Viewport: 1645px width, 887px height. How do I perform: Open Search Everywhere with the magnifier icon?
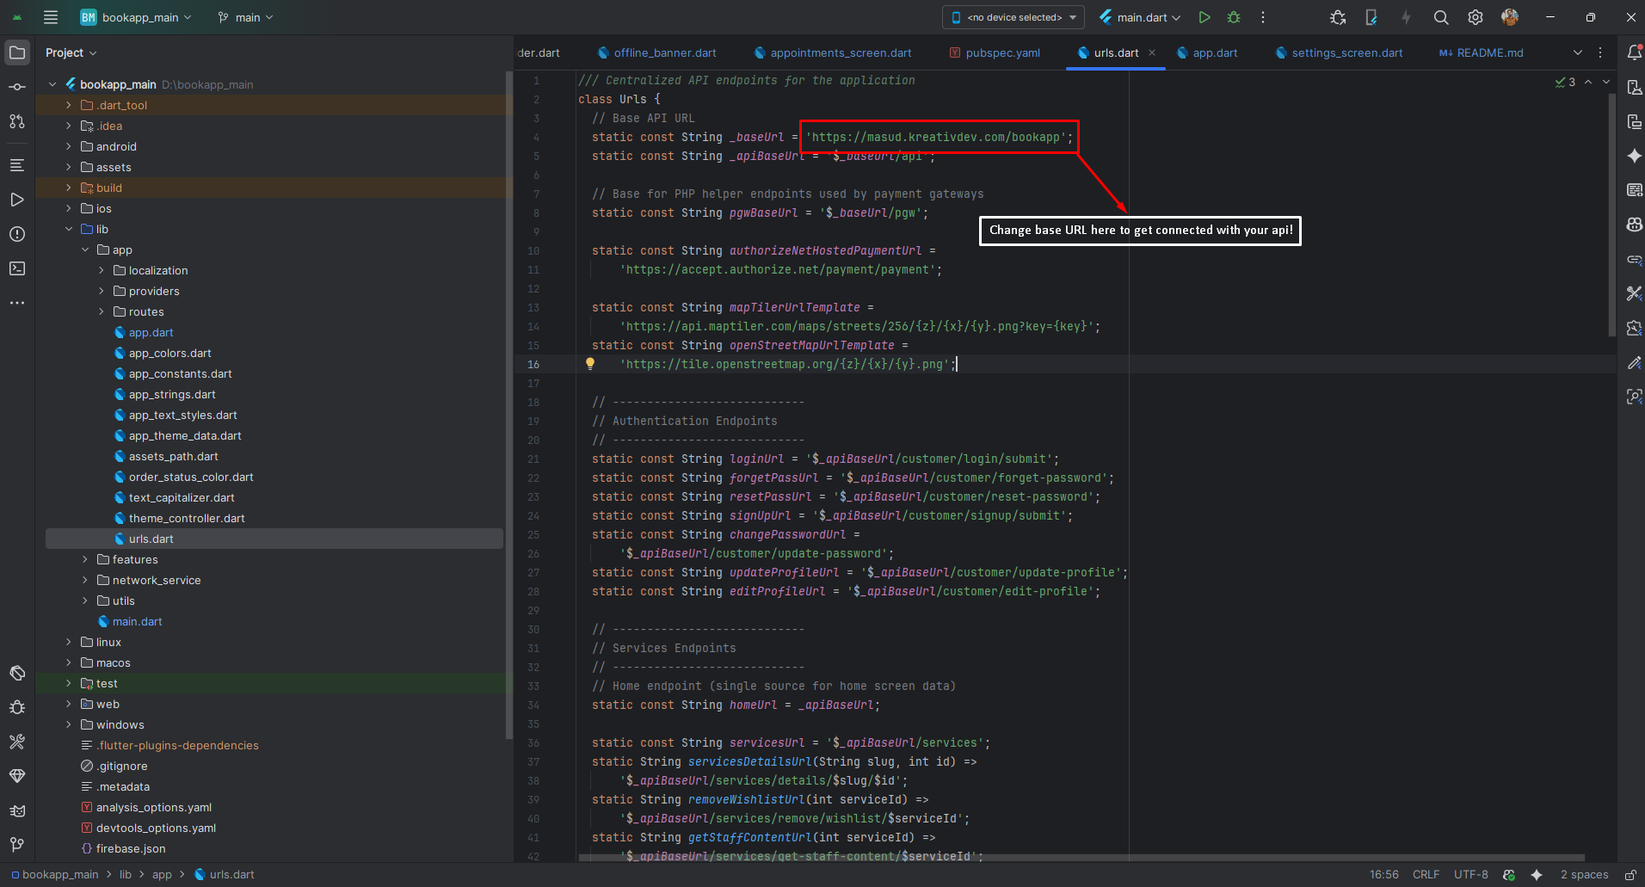point(1440,17)
